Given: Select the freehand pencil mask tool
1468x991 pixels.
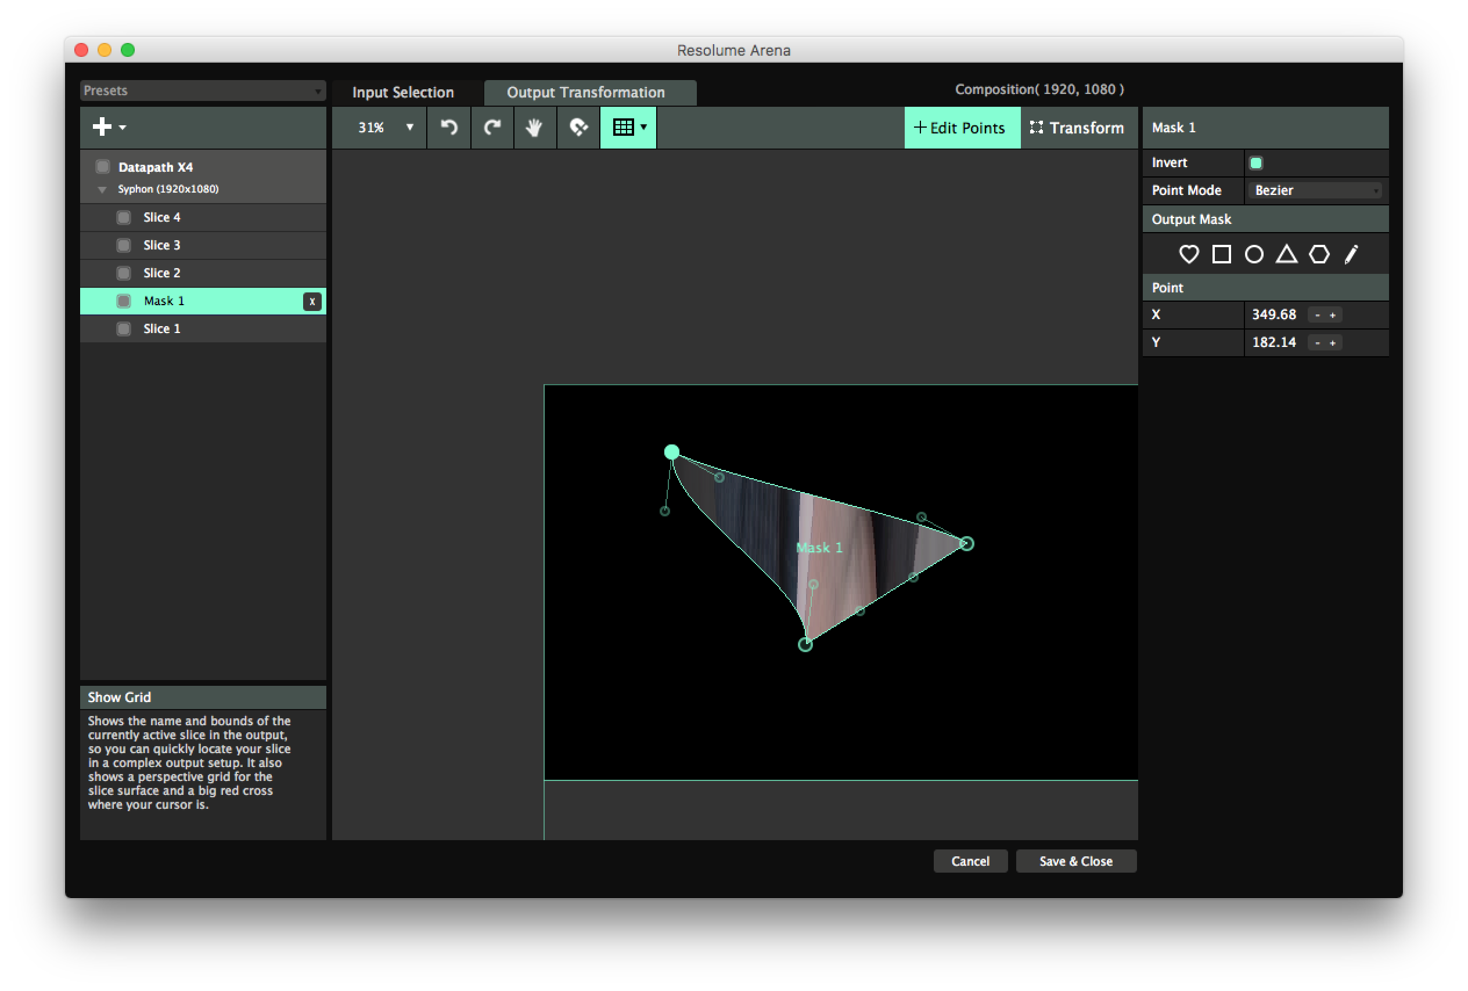Looking at the screenshot, I should tap(1351, 254).
